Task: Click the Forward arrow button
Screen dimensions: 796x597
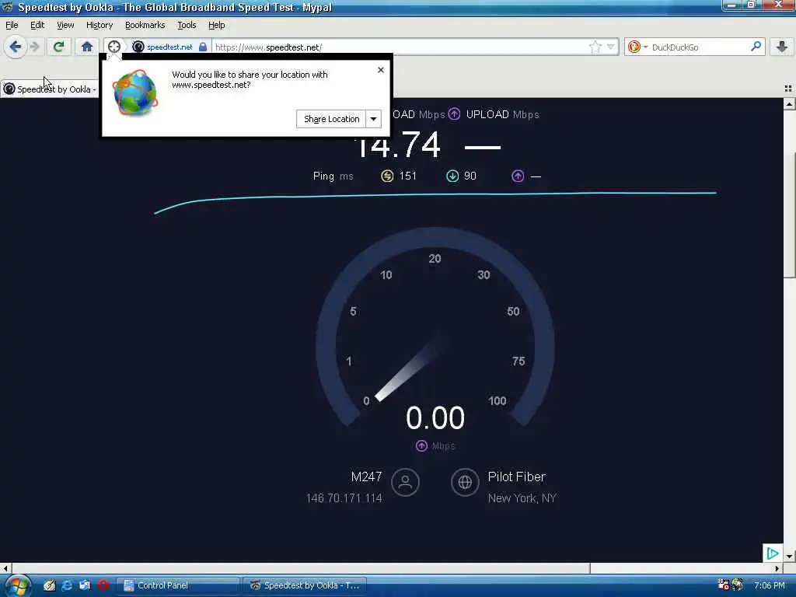Action: coord(34,47)
